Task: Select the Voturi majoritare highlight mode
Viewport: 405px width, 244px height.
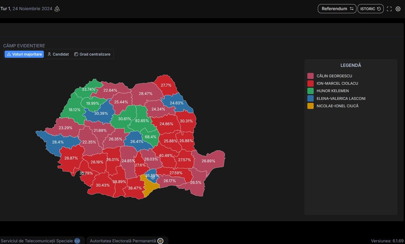Action: coord(24,54)
